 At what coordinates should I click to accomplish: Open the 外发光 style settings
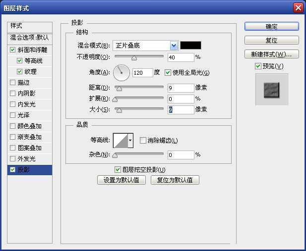pos(26,159)
